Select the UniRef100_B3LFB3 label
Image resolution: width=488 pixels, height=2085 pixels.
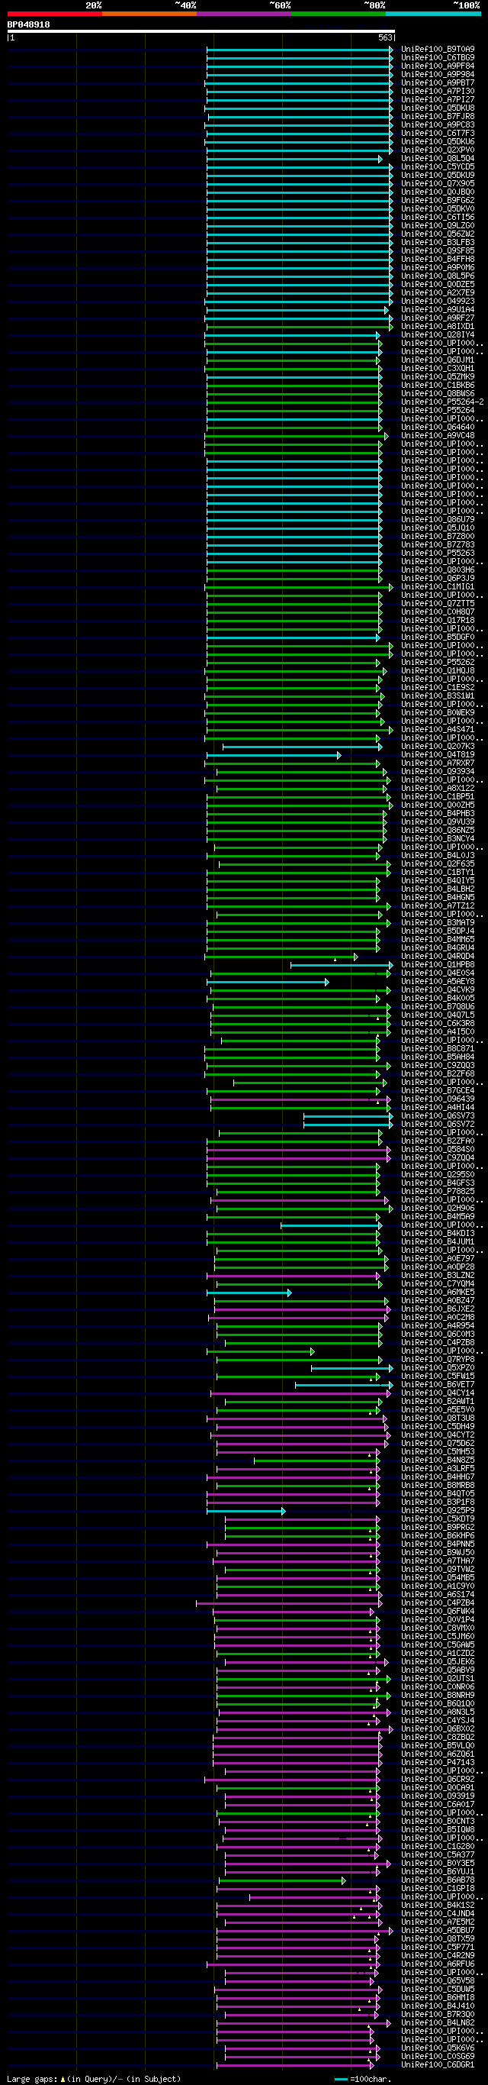[437, 242]
